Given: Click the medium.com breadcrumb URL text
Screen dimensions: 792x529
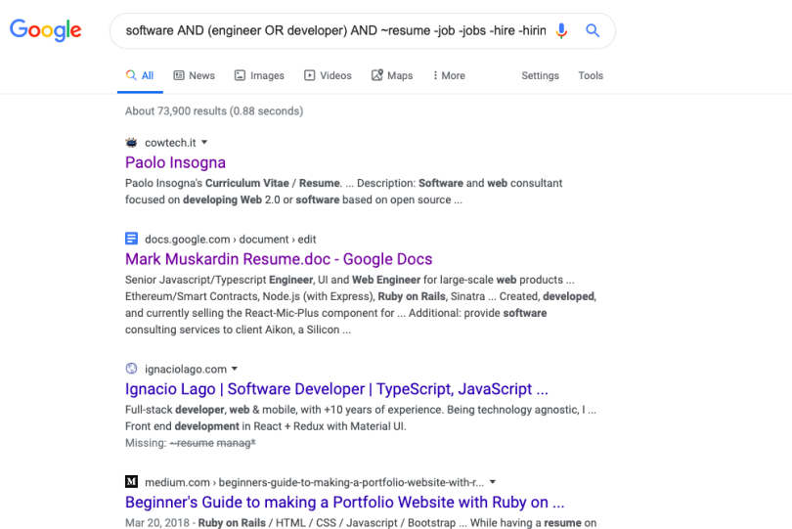Looking at the screenshot, I should pos(314,482).
